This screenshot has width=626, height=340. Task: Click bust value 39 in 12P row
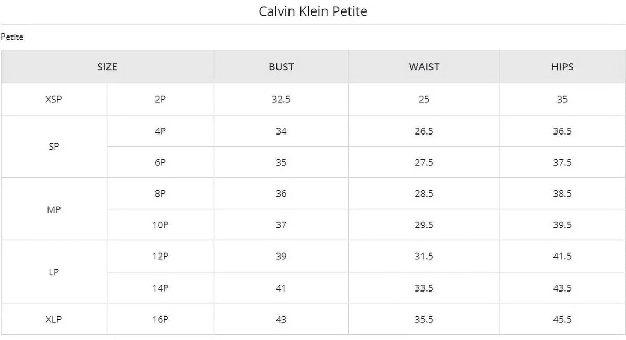point(281,256)
